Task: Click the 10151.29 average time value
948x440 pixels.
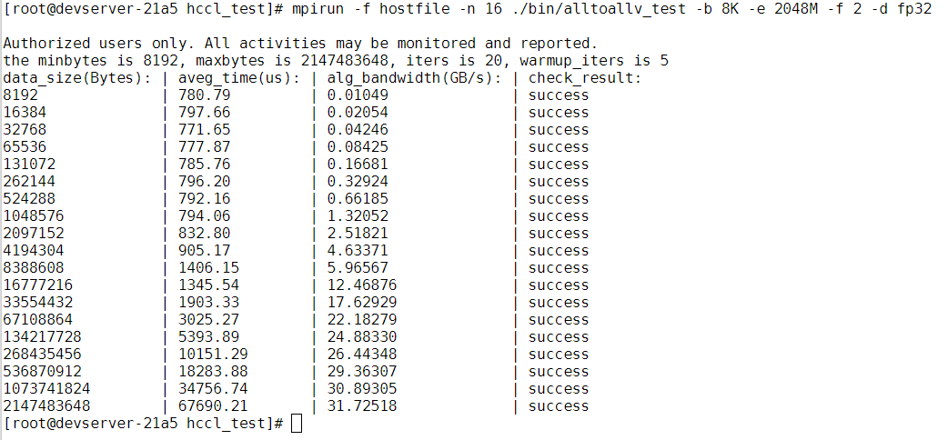Action: (x=213, y=354)
